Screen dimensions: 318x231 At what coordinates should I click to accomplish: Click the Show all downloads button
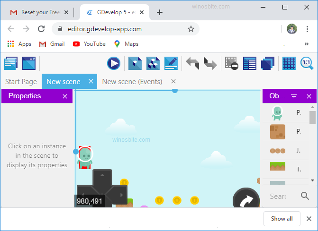point(282,219)
